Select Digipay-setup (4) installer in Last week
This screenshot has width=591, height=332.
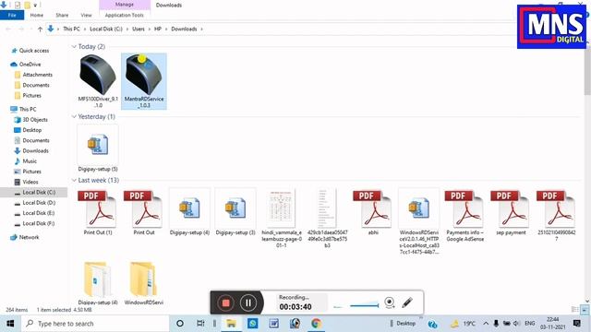pos(189,212)
